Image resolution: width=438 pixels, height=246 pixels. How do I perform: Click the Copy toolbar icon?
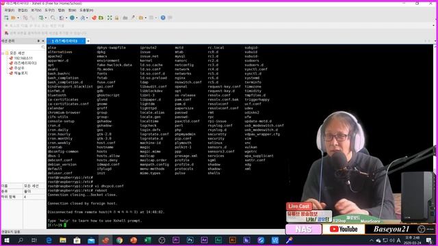pos(25,18)
